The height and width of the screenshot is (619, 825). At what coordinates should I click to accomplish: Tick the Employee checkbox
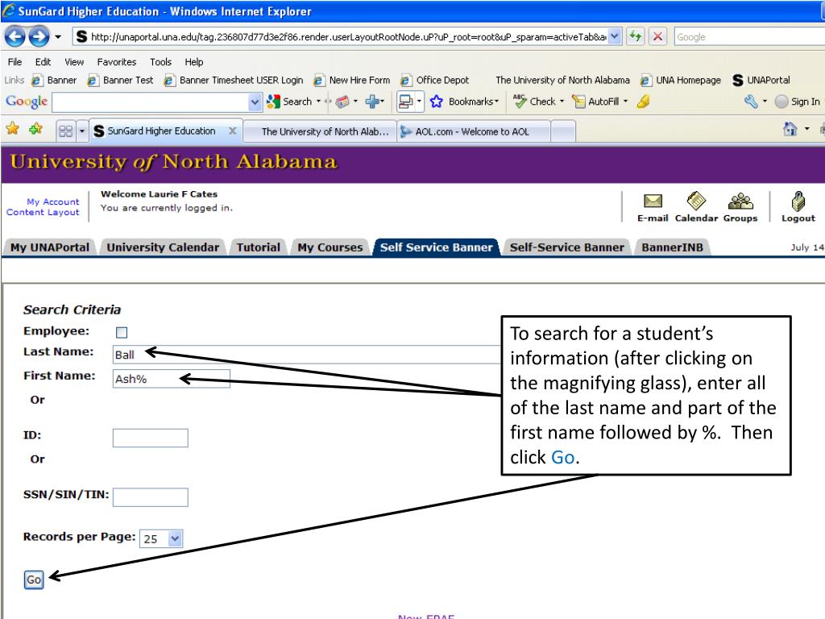pos(122,332)
